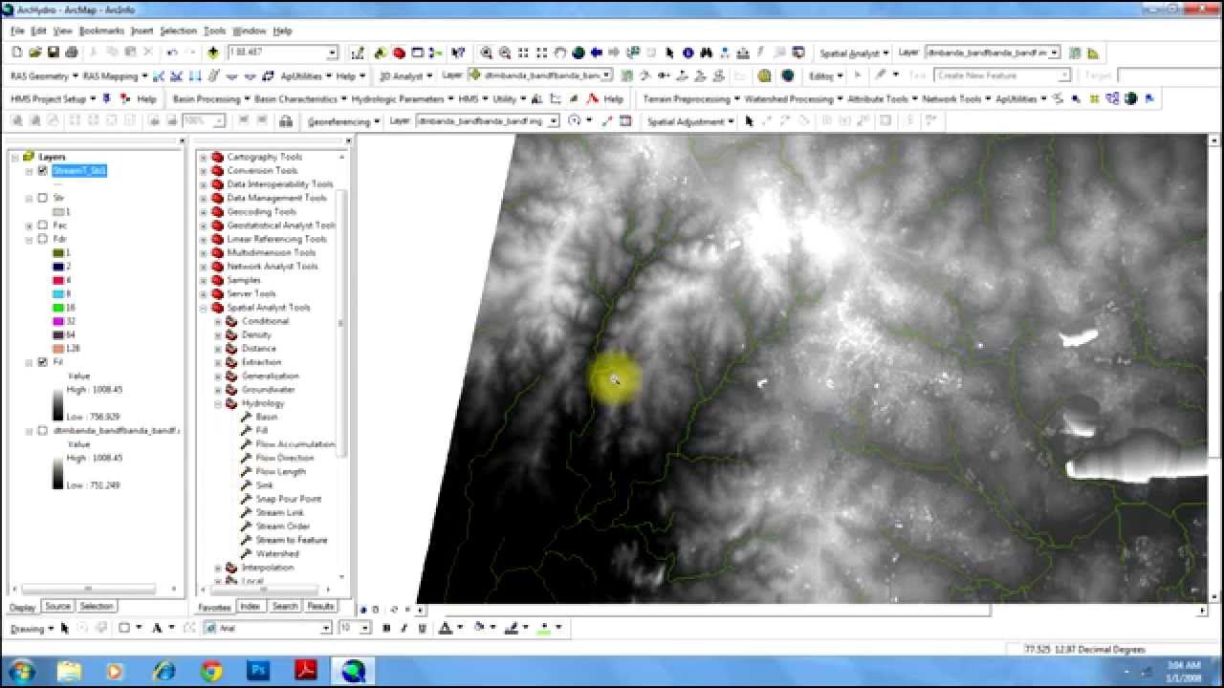Open Adobe Reader from taskbar
Viewport: 1224px width, 688px height.
(305, 671)
